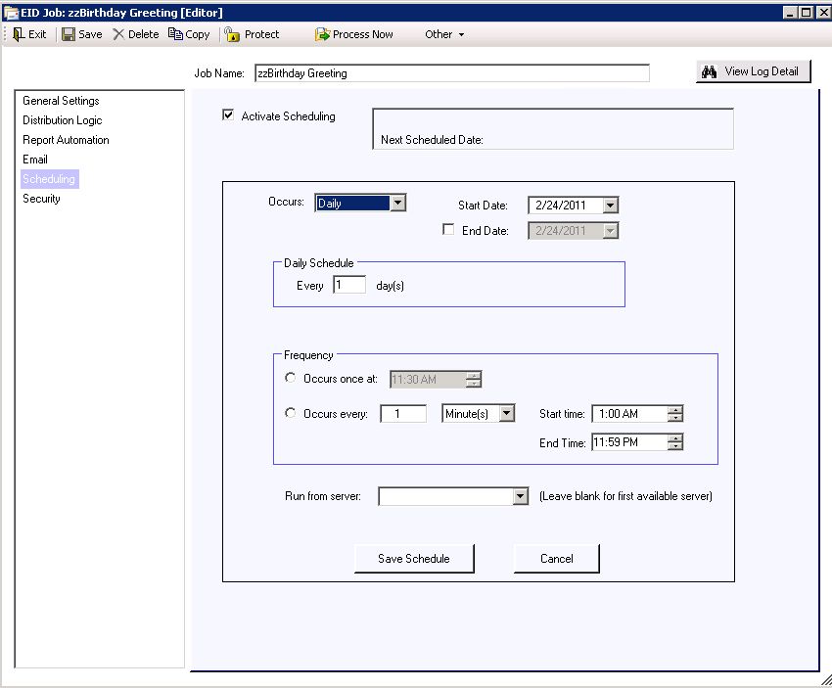The image size is (832, 688).
Task: Click the Copy pages icon
Action: [175, 34]
